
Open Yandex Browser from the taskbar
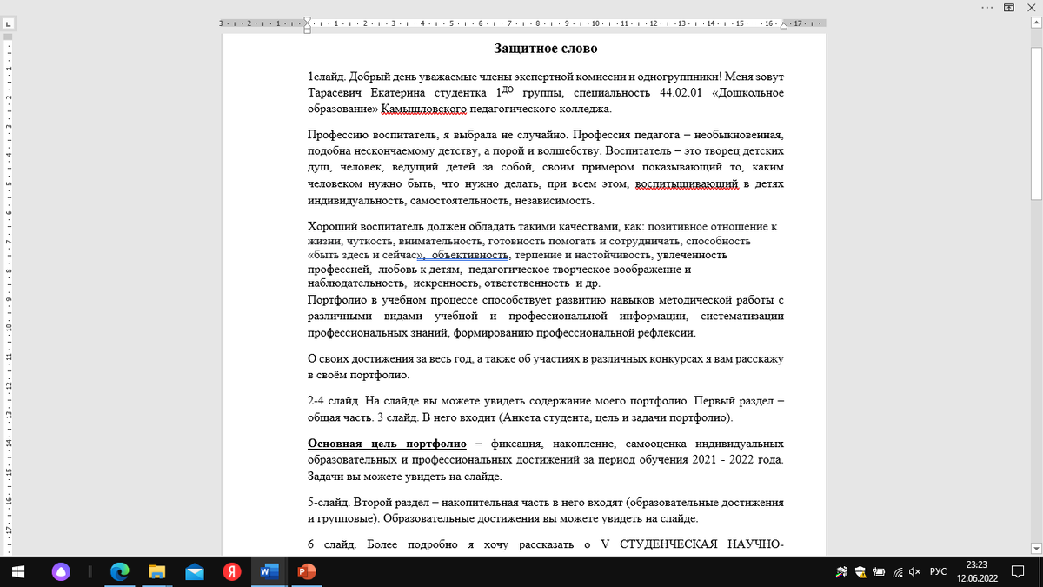(231, 571)
